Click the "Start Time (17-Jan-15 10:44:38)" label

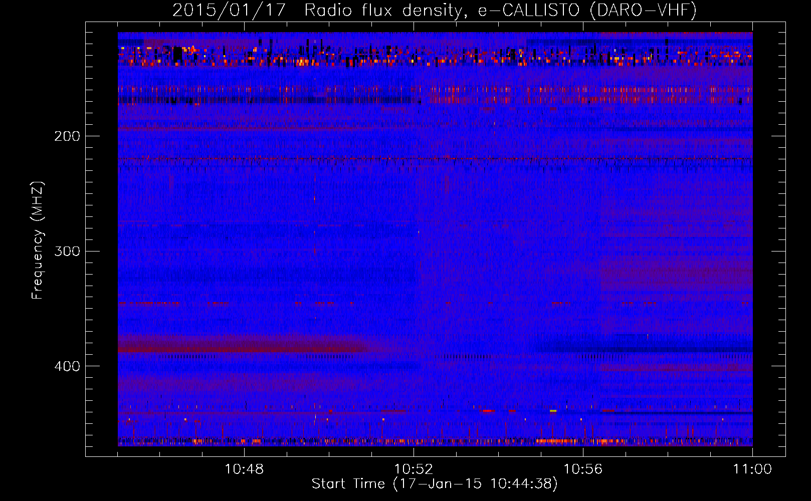435,484
